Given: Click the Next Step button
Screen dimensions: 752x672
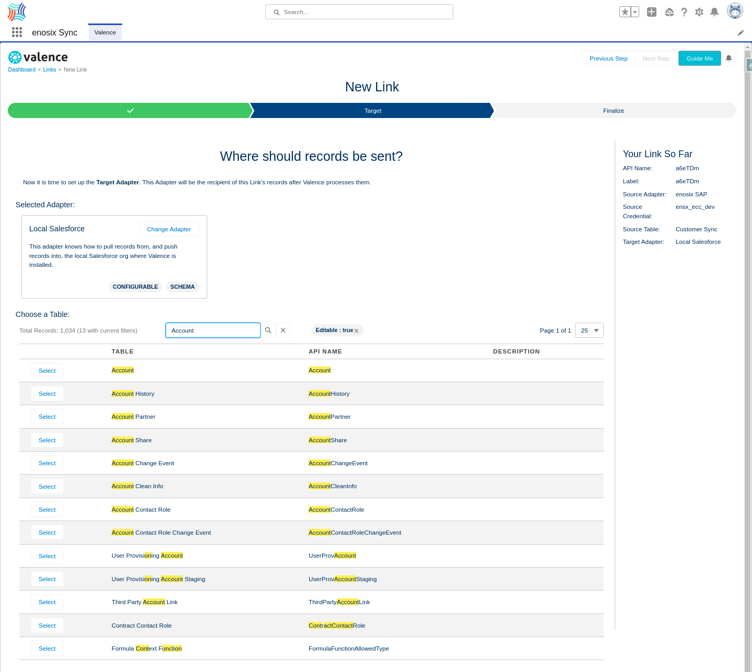Looking at the screenshot, I should (x=656, y=58).
